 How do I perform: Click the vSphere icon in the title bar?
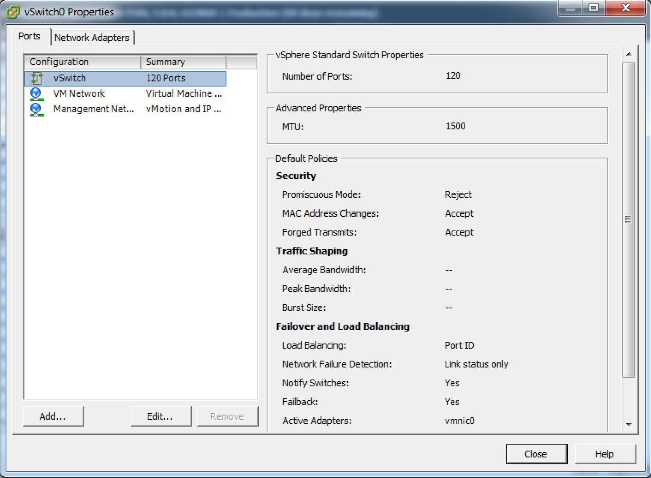tap(13, 12)
